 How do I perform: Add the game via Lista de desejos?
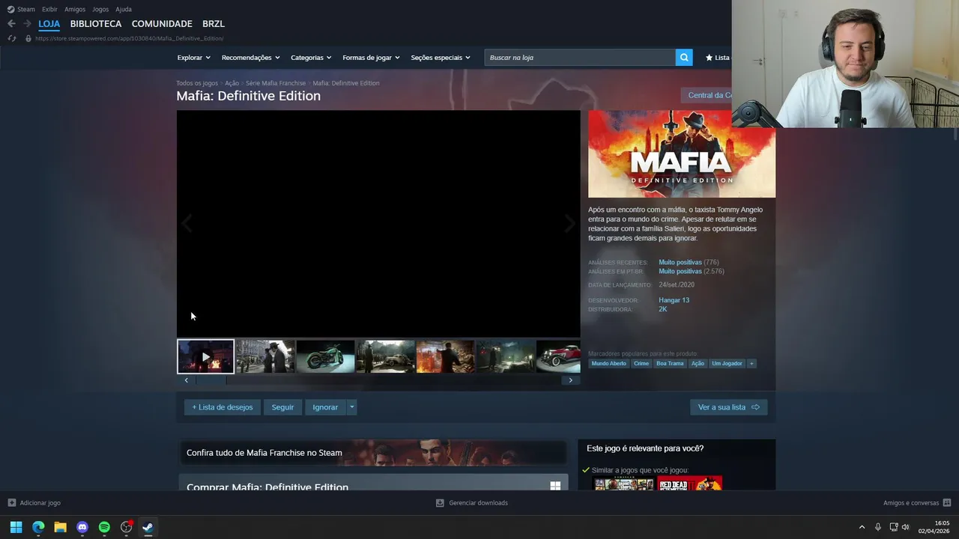coord(223,407)
